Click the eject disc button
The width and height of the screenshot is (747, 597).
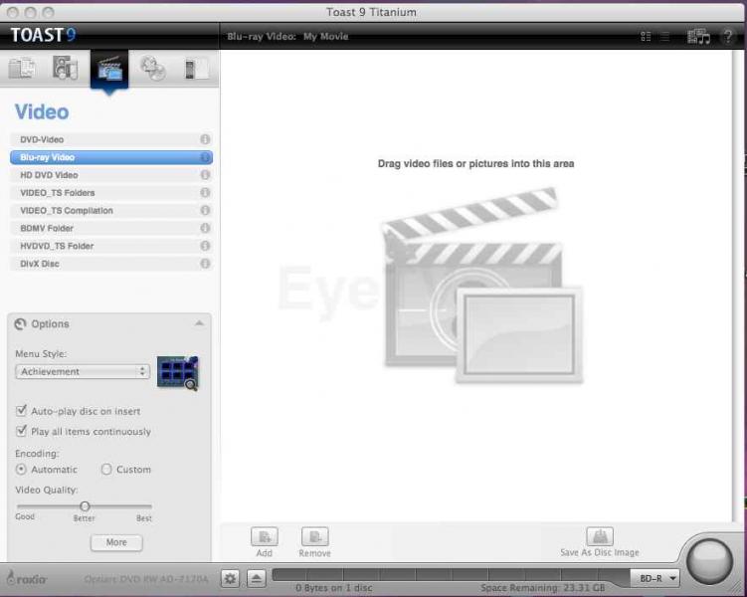click(x=257, y=579)
